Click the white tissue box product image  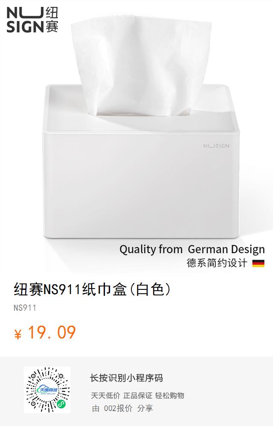click(141, 160)
